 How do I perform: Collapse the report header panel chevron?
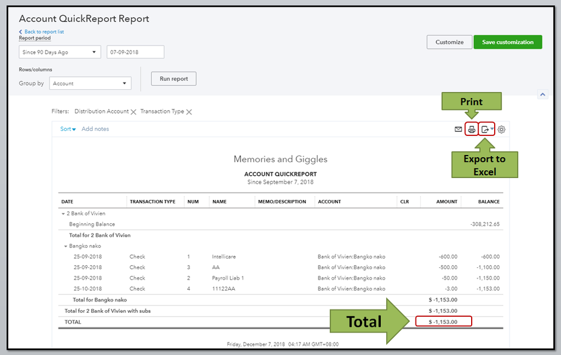click(542, 95)
